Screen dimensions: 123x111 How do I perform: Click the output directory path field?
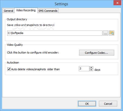pos(55,33)
